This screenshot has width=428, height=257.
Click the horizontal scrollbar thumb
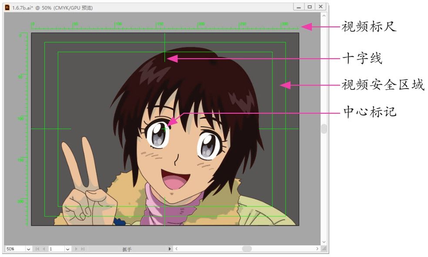click(x=247, y=249)
